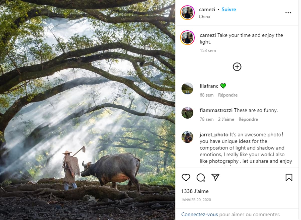Show who liked fiammastrozzi's comment (2 J'aime)
This screenshot has width=301, height=220.
pyautogui.click(x=226, y=119)
